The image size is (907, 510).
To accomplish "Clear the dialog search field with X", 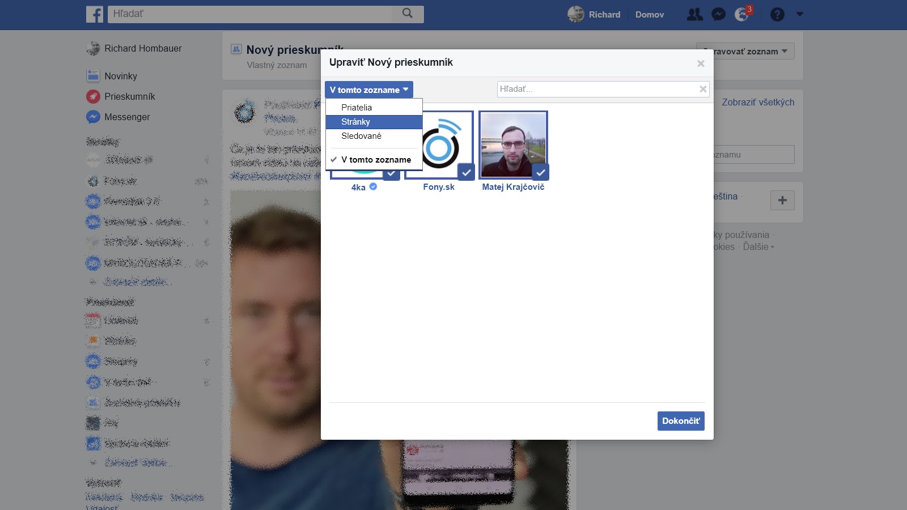I will pos(703,89).
